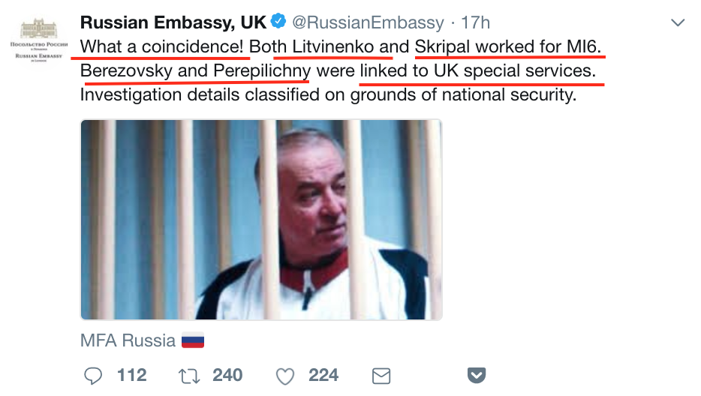Click the 240 retweets count
701x396 pixels.
(x=227, y=375)
